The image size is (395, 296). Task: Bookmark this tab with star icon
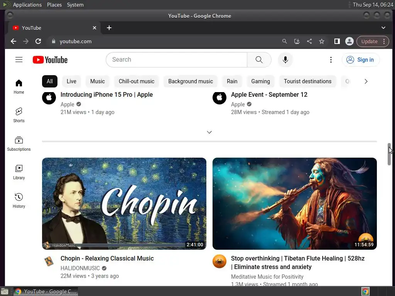[322, 41]
